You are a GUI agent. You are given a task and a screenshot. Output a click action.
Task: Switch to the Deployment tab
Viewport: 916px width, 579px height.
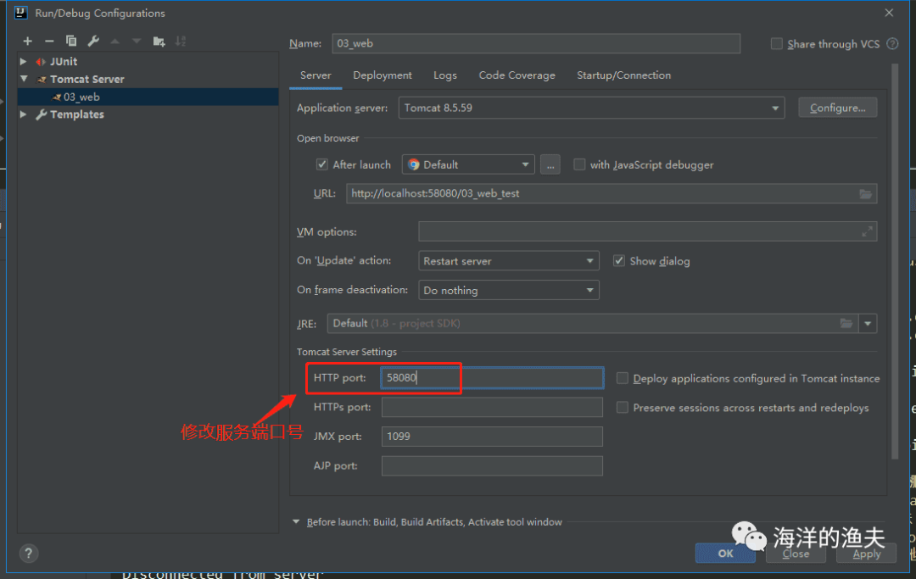click(382, 75)
